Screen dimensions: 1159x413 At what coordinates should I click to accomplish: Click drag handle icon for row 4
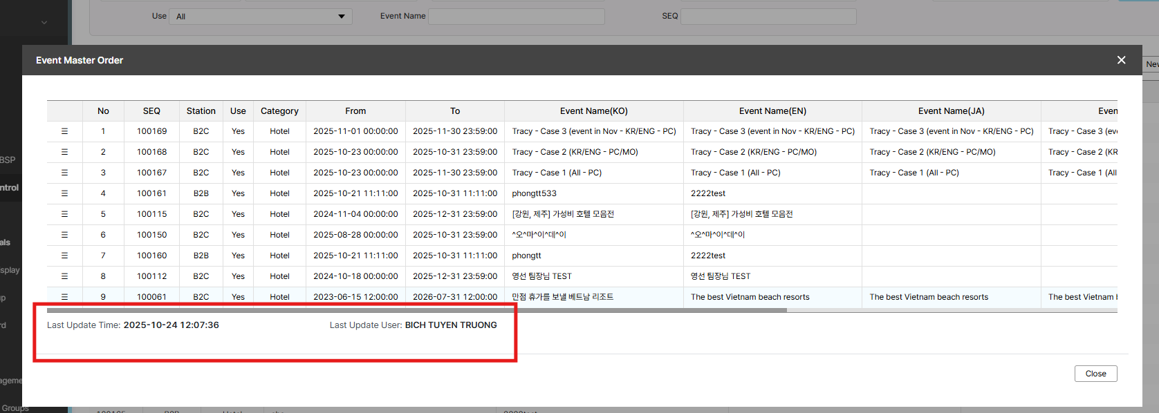click(x=64, y=193)
